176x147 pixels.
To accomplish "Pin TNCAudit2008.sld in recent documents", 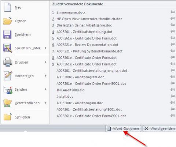I will click(x=172, y=90).
